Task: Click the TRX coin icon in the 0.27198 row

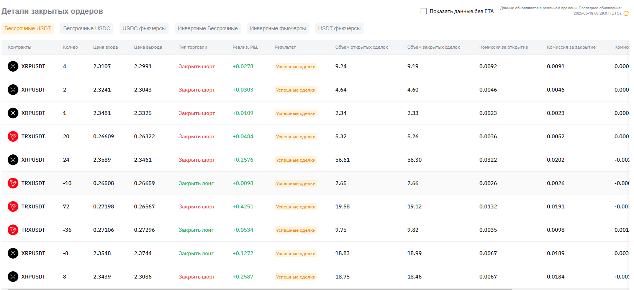Action: point(13,206)
